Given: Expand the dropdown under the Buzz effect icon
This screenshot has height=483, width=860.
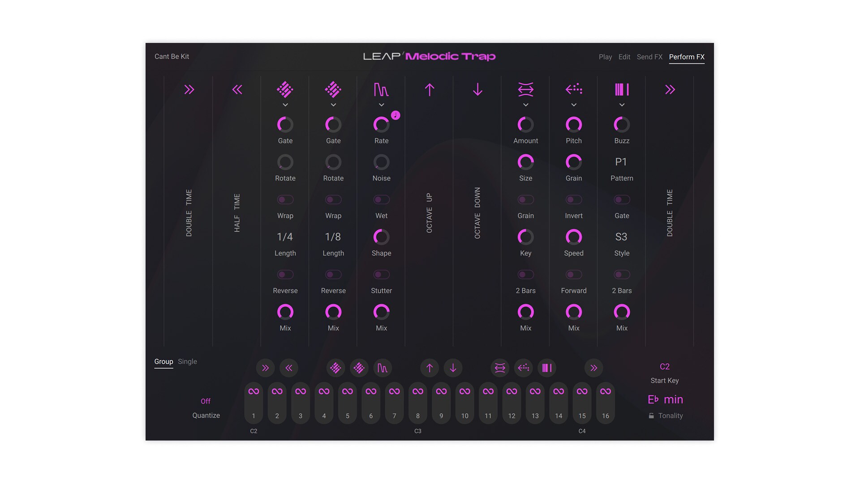Looking at the screenshot, I should pos(622,105).
